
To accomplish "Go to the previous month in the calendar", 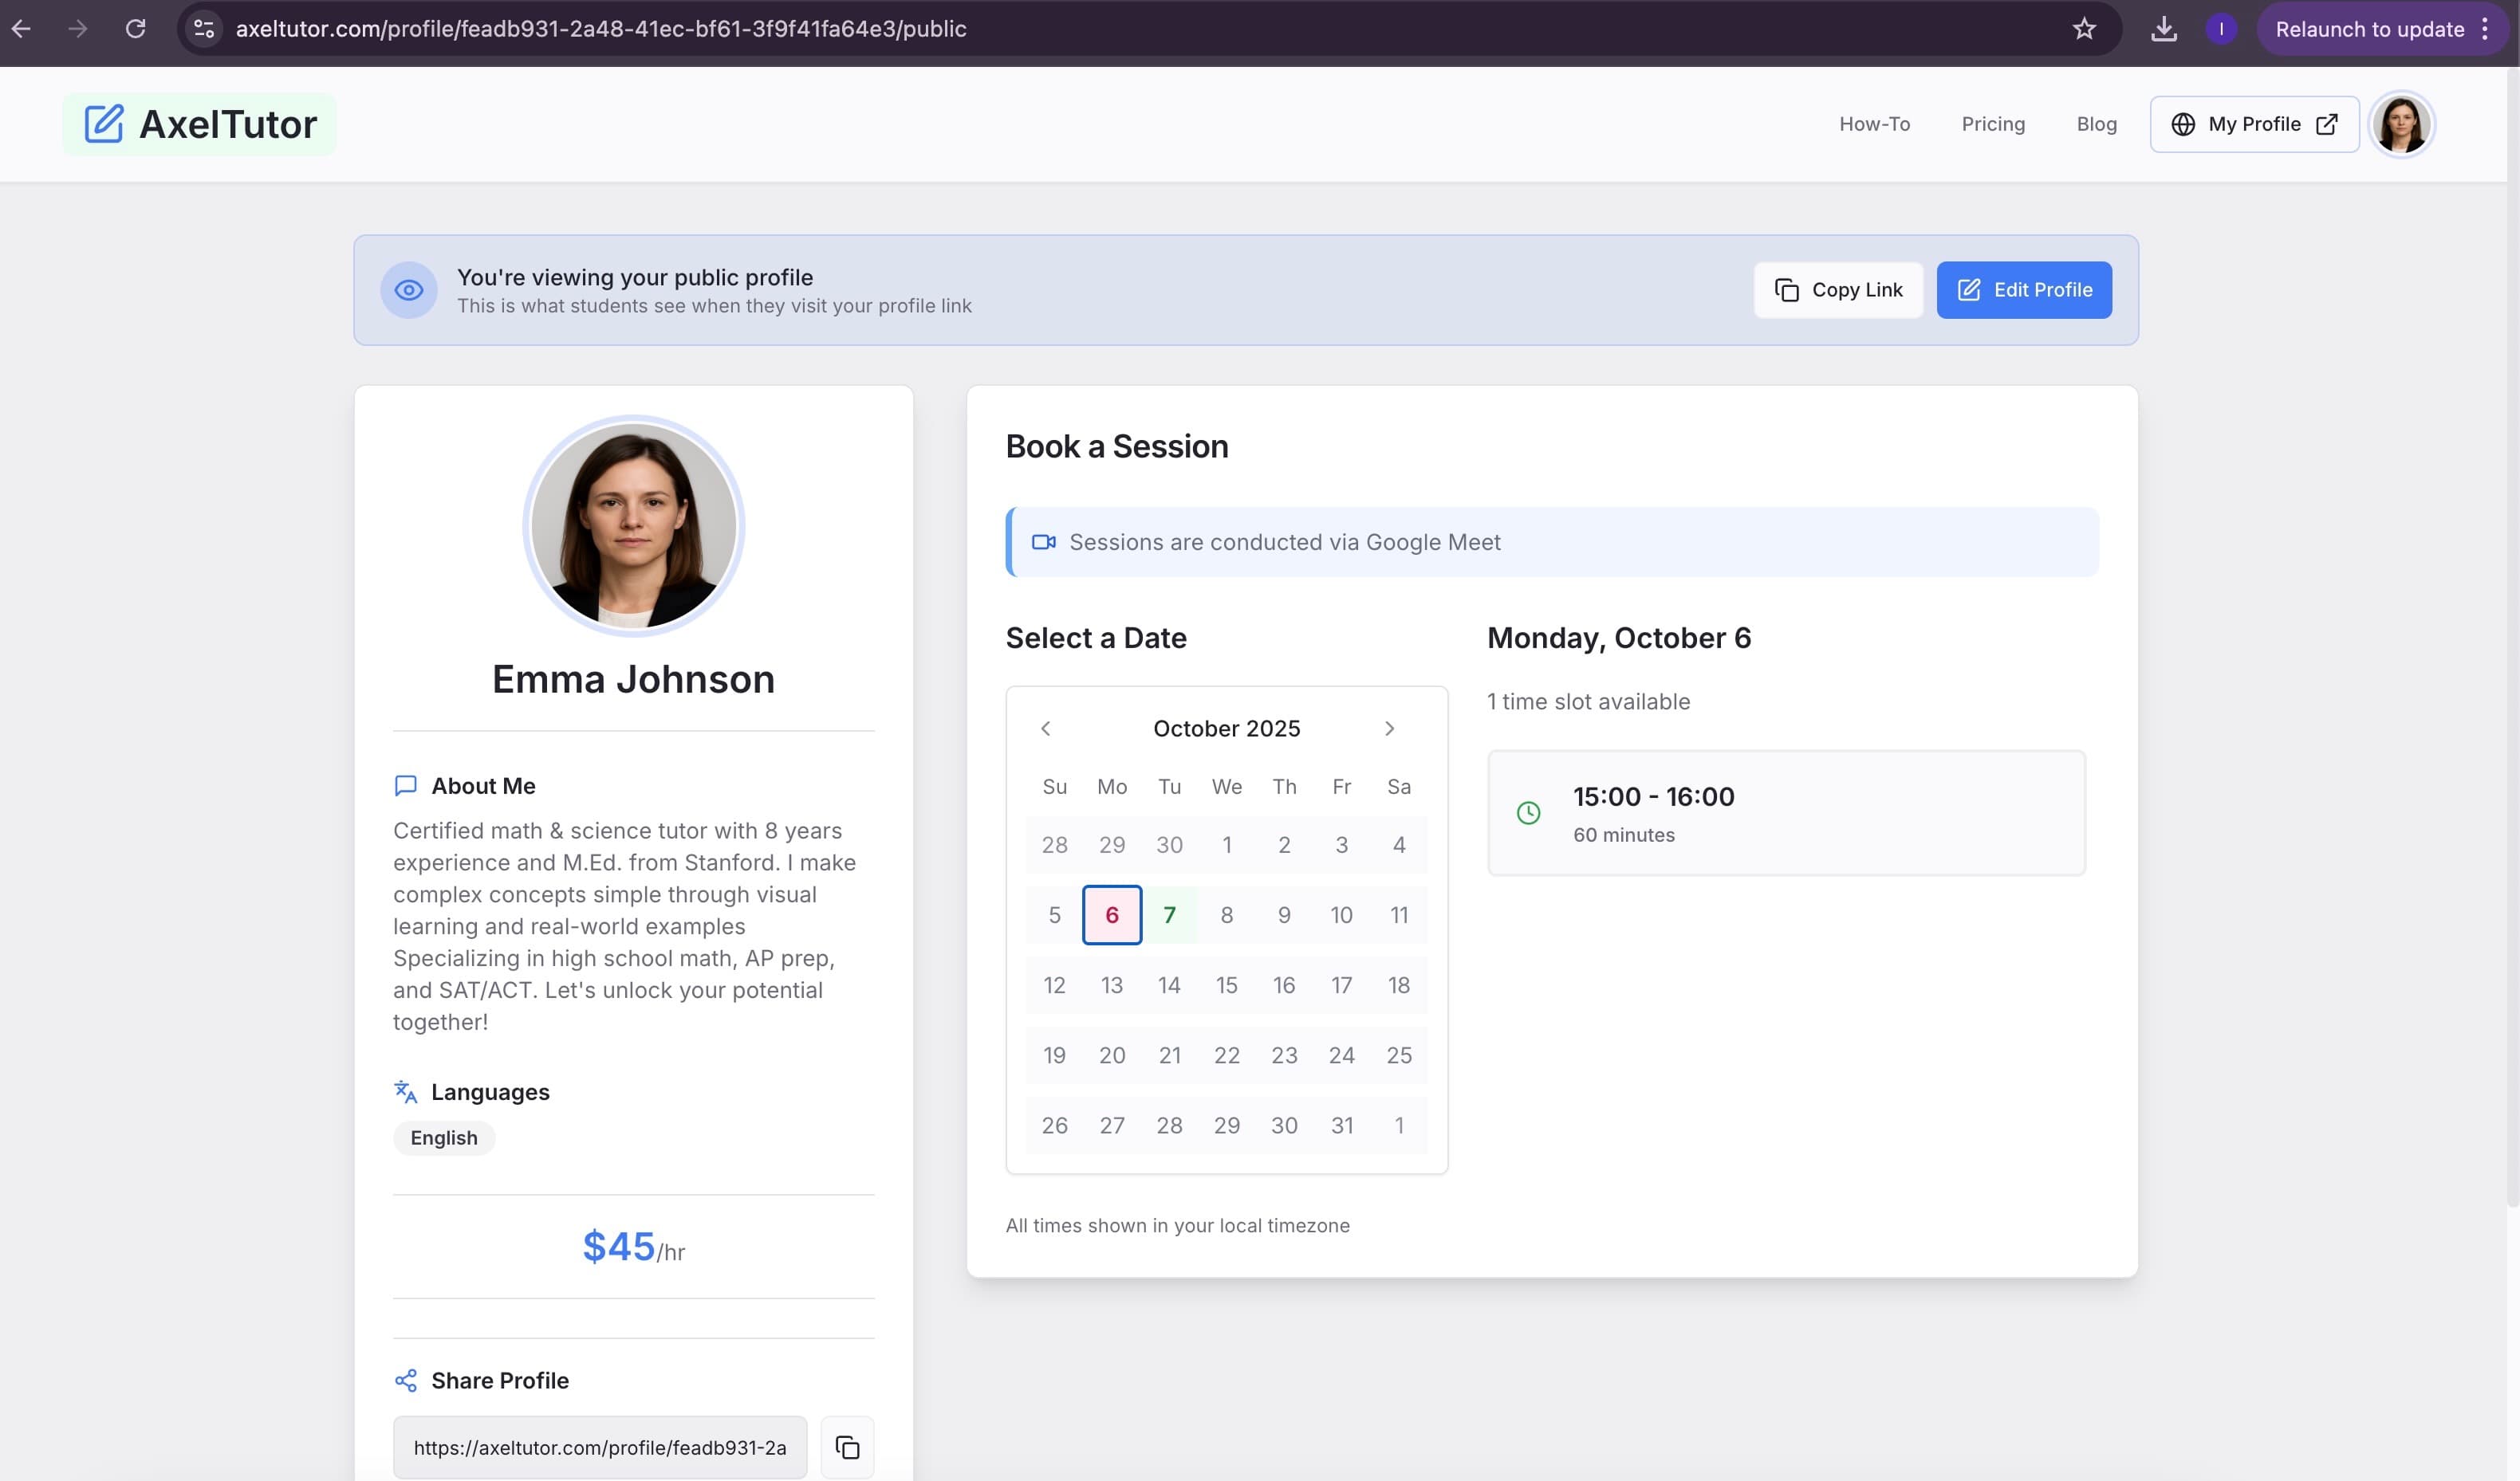I will tap(1045, 729).
